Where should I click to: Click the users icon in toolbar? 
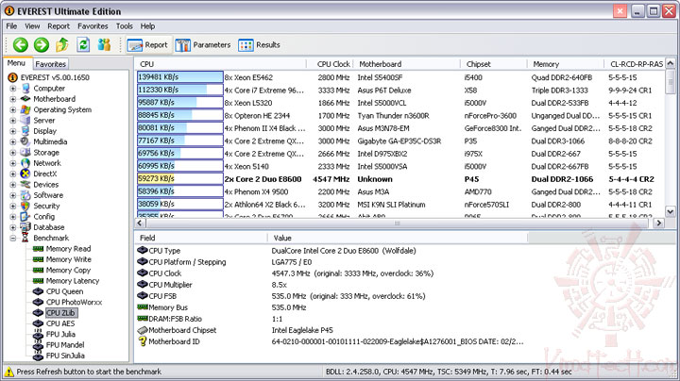pyautogui.click(x=104, y=44)
